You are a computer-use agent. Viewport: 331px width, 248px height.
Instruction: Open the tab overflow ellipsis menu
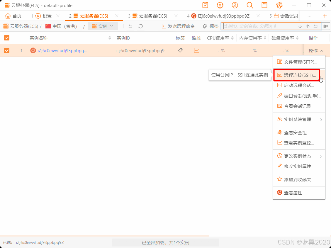(310, 16)
